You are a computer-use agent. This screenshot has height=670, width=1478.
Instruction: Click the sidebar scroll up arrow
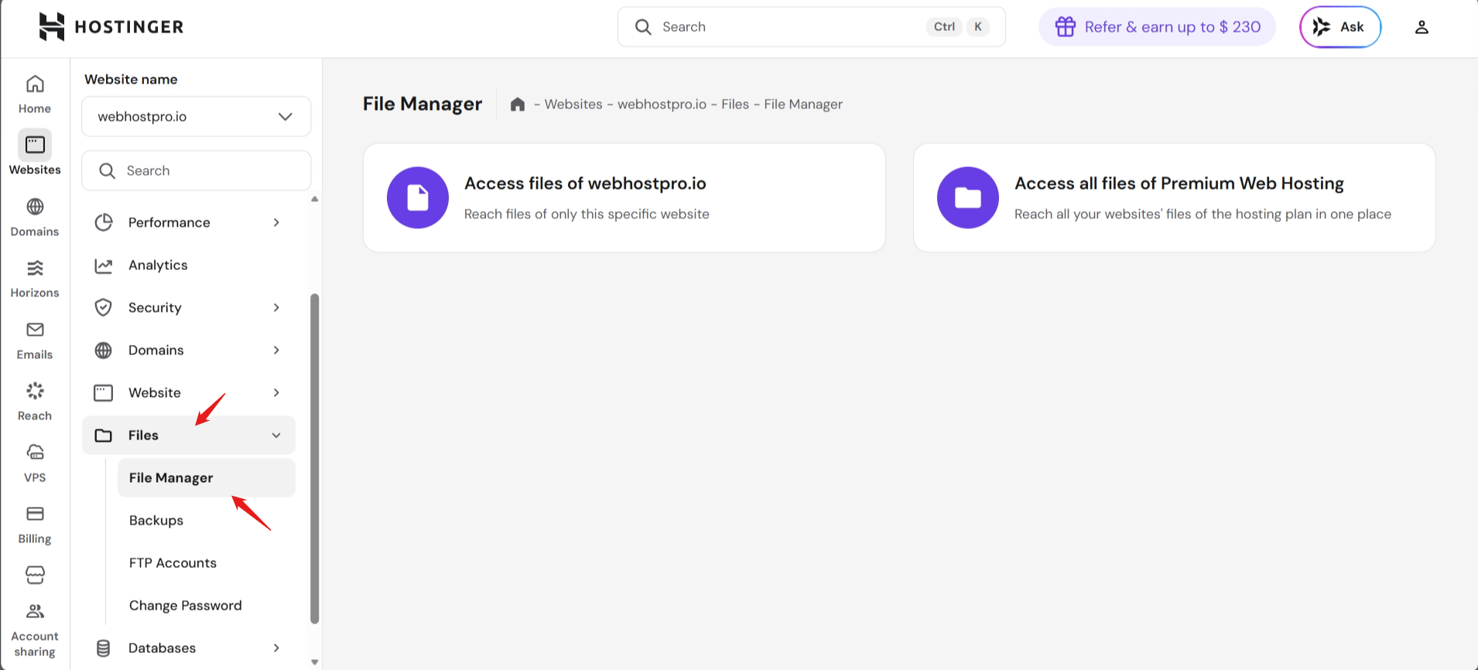pyautogui.click(x=314, y=200)
